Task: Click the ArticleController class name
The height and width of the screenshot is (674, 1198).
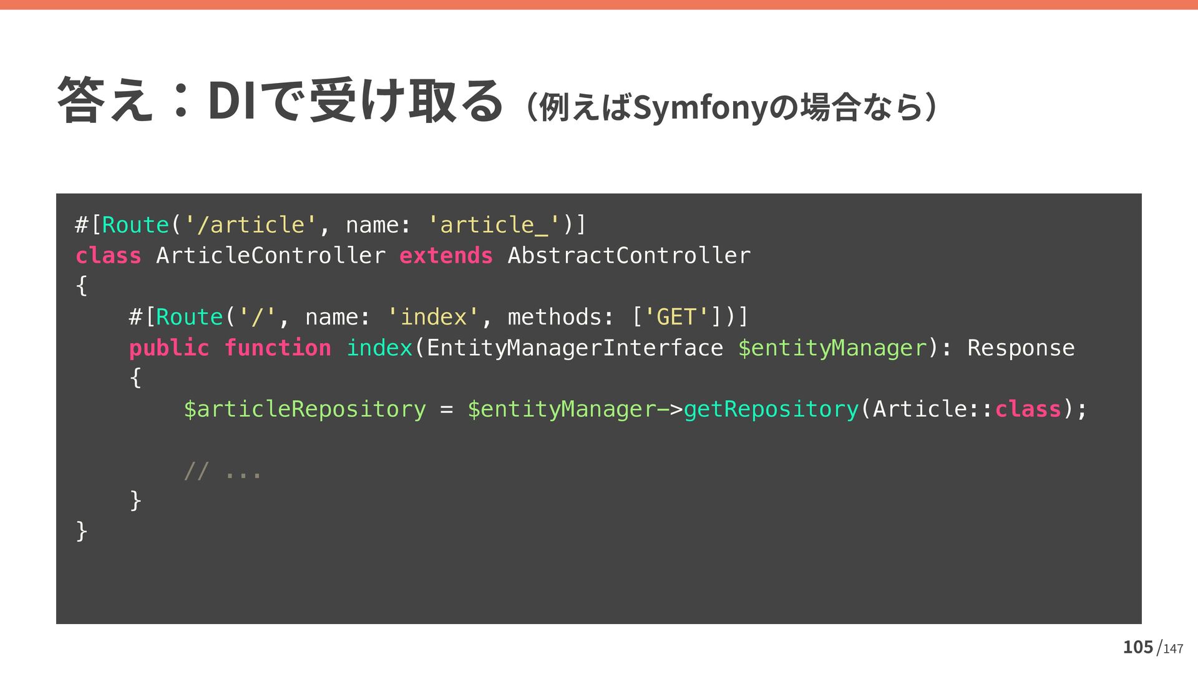Action: coord(270,255)
